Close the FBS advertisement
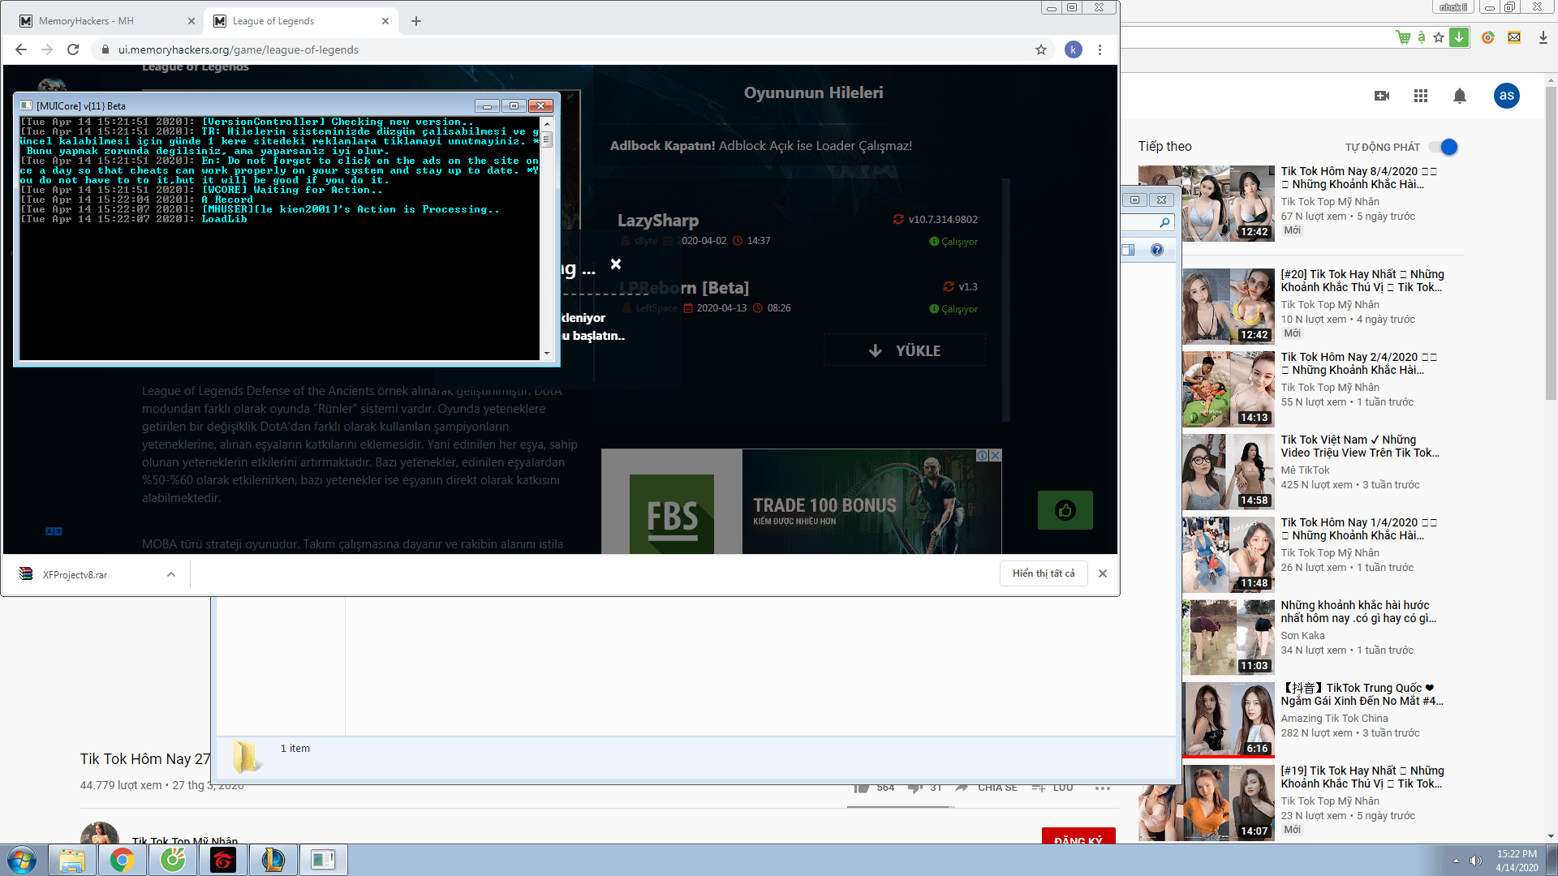The image size is (1558, 876). (996, 456)
